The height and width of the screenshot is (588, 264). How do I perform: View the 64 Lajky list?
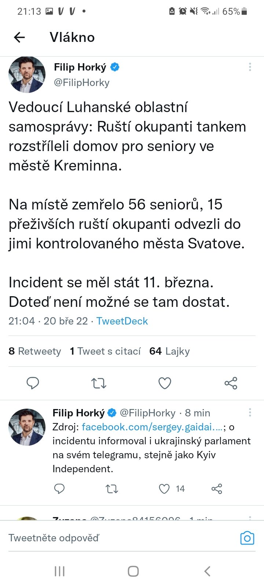click(x=169, y=351)
